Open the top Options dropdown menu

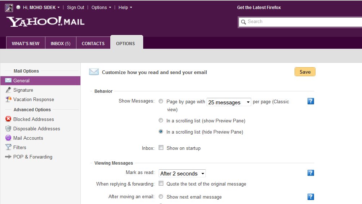click(x=101, y=7)
